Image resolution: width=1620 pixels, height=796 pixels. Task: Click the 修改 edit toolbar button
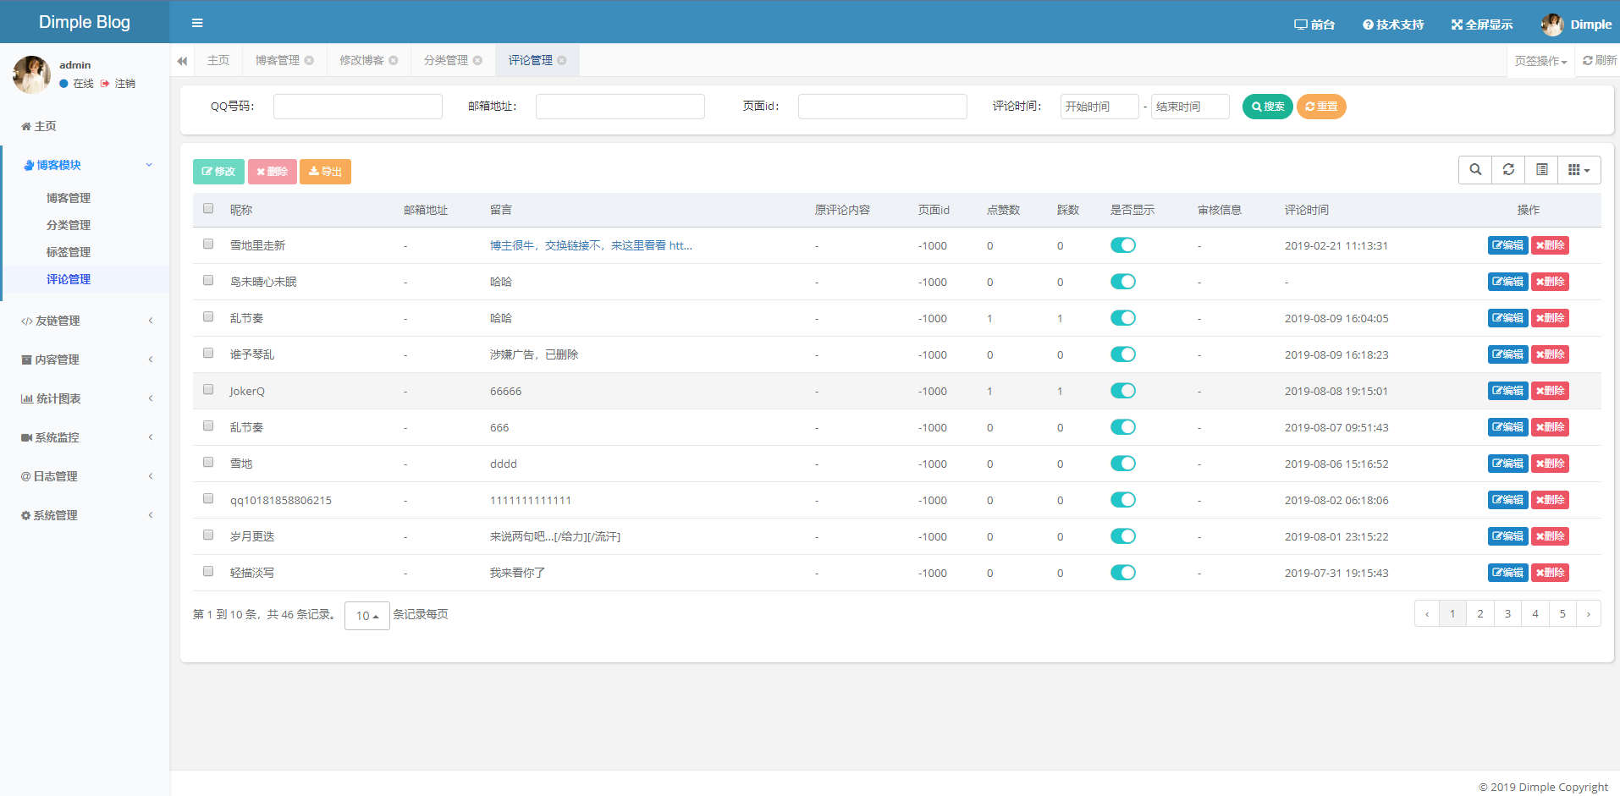[218, 172]
